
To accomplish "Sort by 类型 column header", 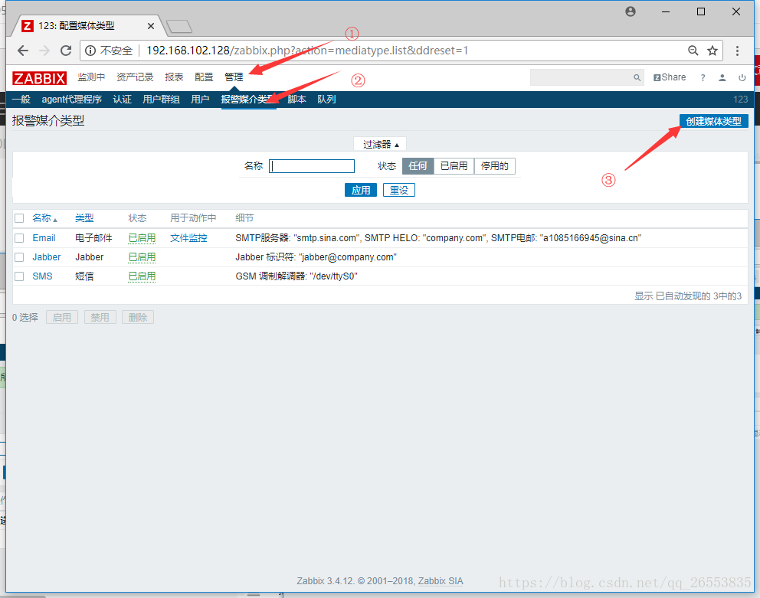I will tap(84, 218).
